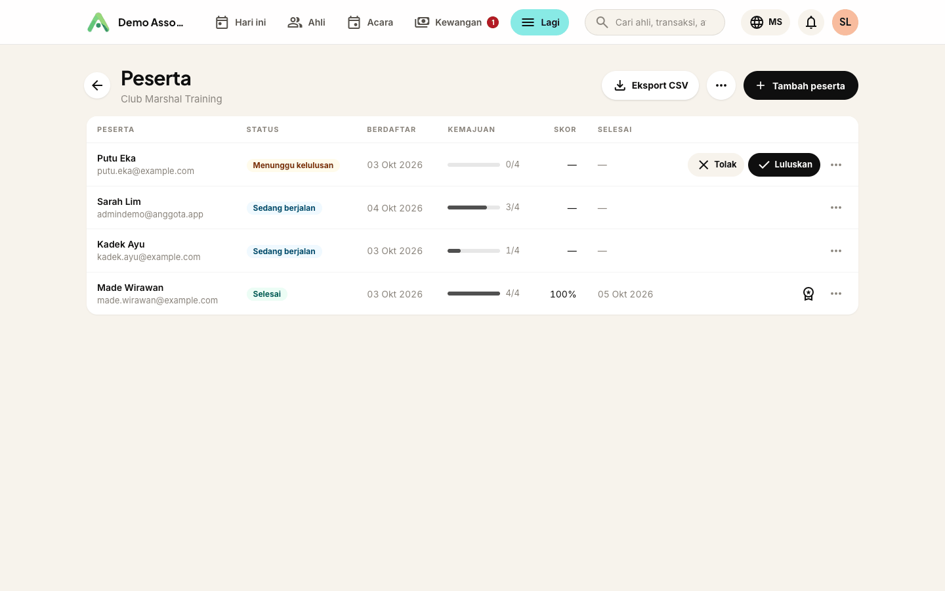Approve Putu Eka with Luluskan
Screen dimensions: 945x591
click(x=784, y=165)
